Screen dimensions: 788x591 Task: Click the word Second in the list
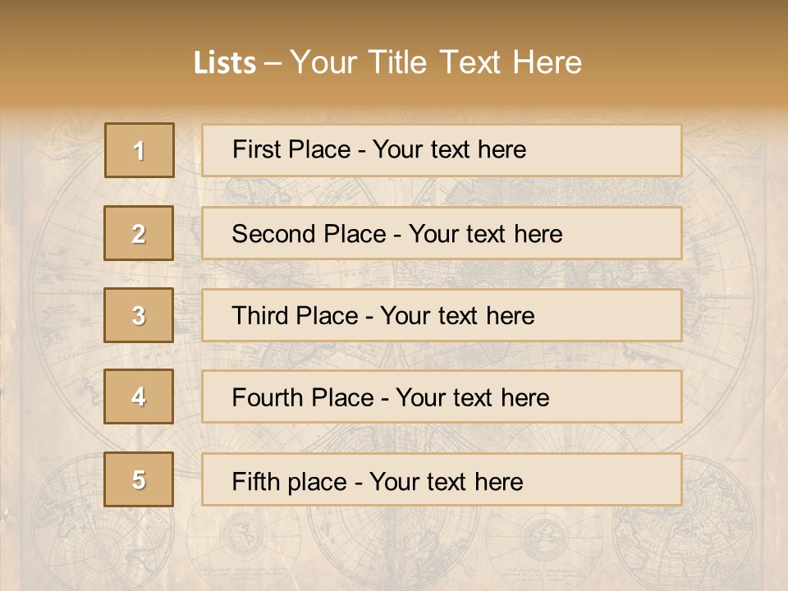click(x=274, y=234)
